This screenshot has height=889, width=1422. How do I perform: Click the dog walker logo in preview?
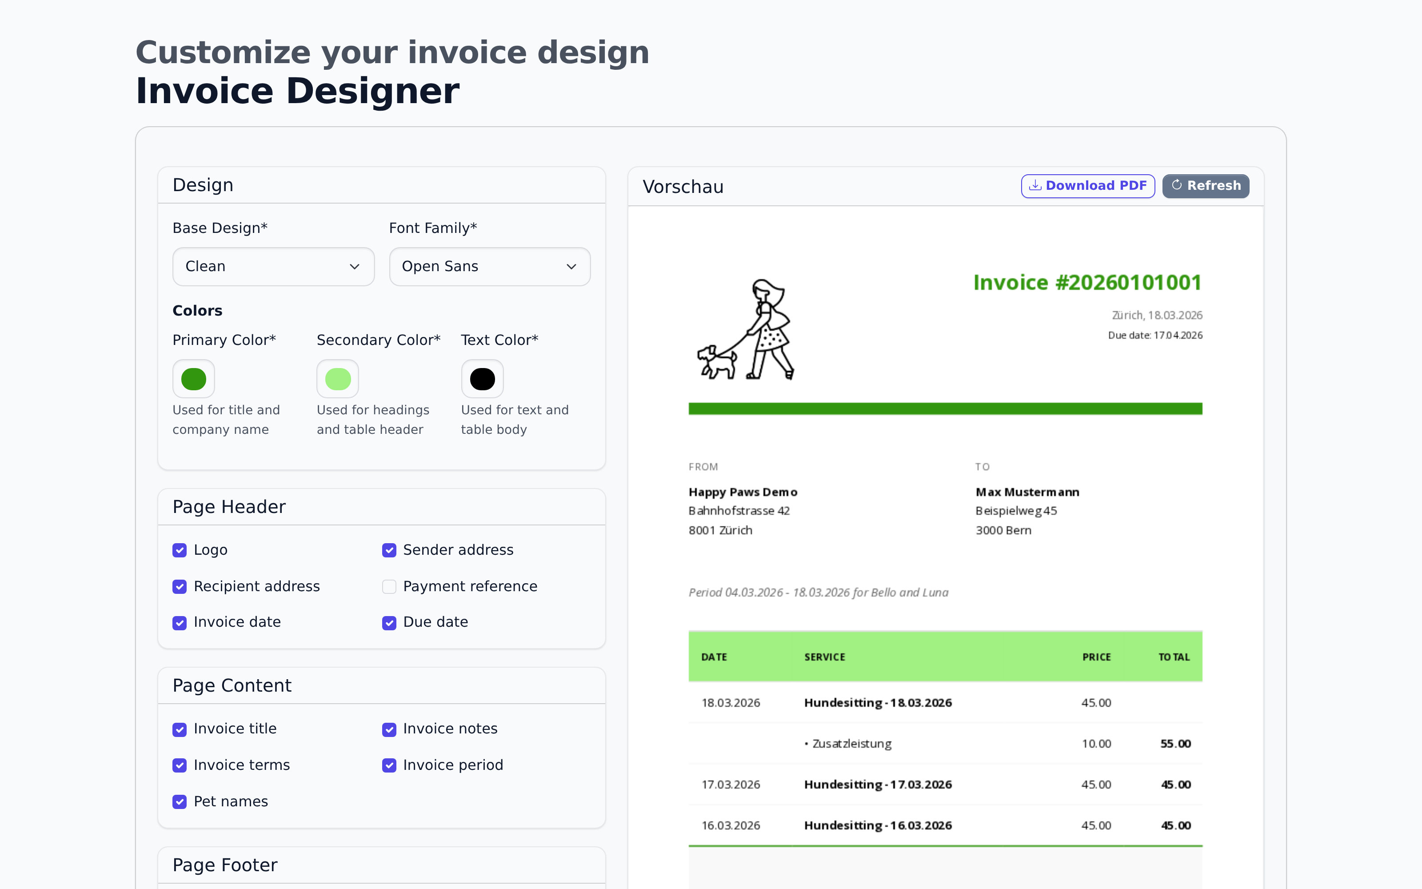click(x=746, y=329)
